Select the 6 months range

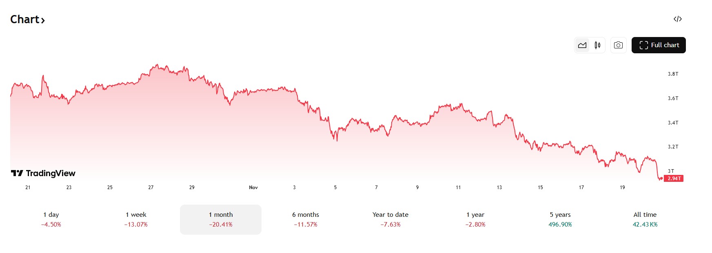tap(306, 219)
